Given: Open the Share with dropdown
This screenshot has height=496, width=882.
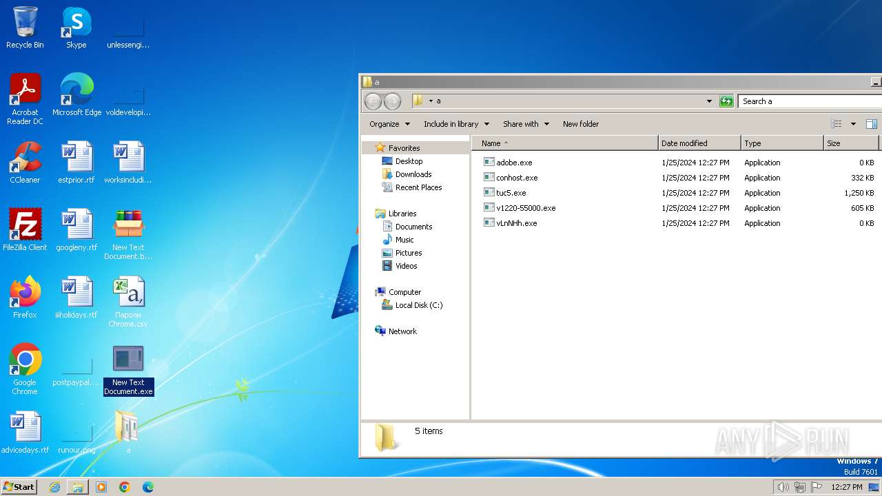Looking at the screenshot, I should pos(526,124).
